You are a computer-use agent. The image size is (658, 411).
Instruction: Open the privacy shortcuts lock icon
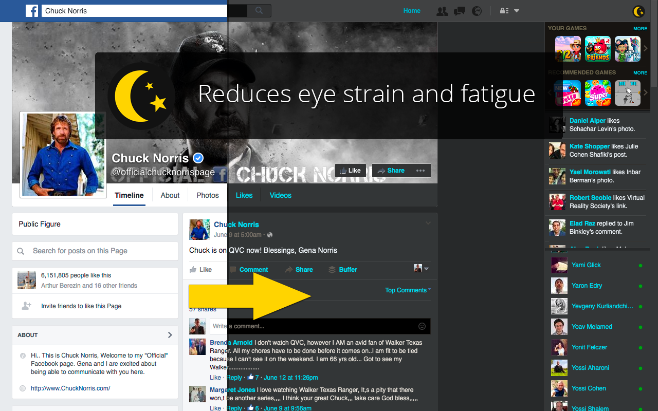pyautogui.click(x=504, y=11)
